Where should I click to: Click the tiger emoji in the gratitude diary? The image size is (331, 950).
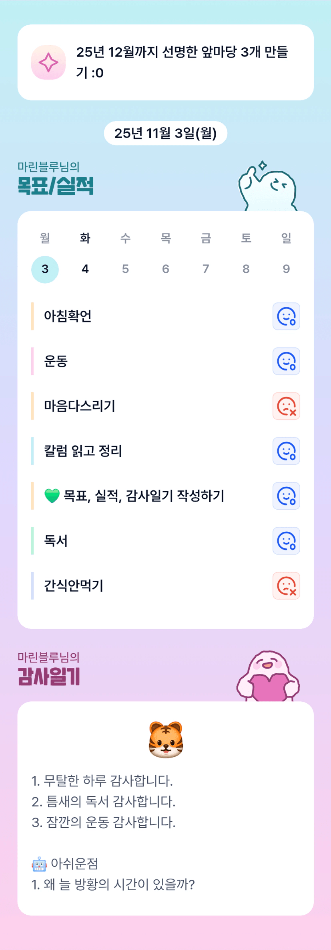(x=166, y=739)
